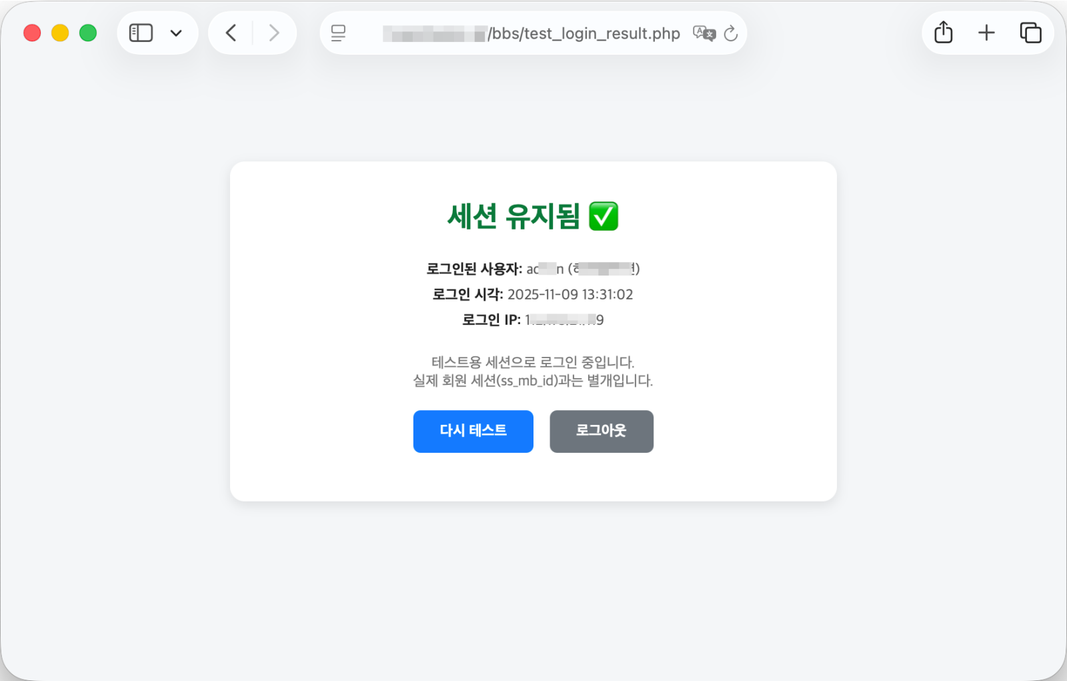Screen dimensions: 1067x681
Task: Click the green checkmark emoji
Action: coord(604,216)
